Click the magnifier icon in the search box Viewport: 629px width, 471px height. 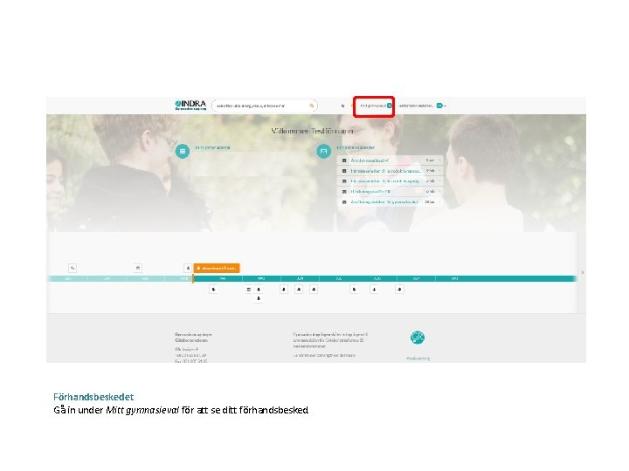(x=312, y=106)
